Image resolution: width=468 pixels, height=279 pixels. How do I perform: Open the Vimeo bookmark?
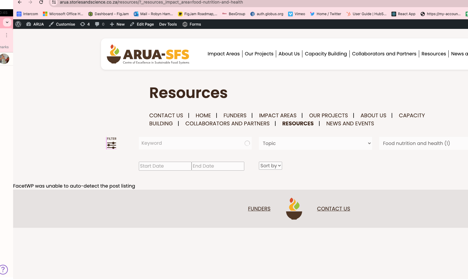(x=296, y=14)
